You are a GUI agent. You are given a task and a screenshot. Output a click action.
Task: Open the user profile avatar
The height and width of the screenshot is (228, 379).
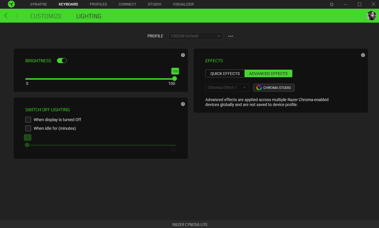tap(371, 16)
